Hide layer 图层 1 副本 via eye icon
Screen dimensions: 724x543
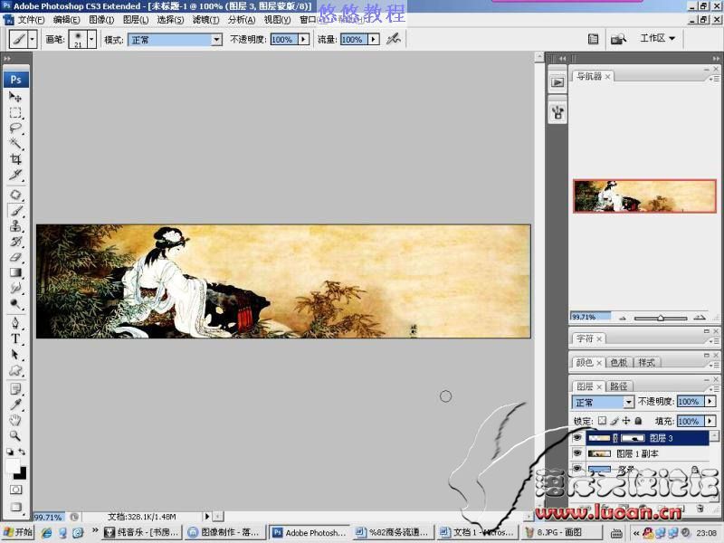pyautogui.click(x=577, y=453)
